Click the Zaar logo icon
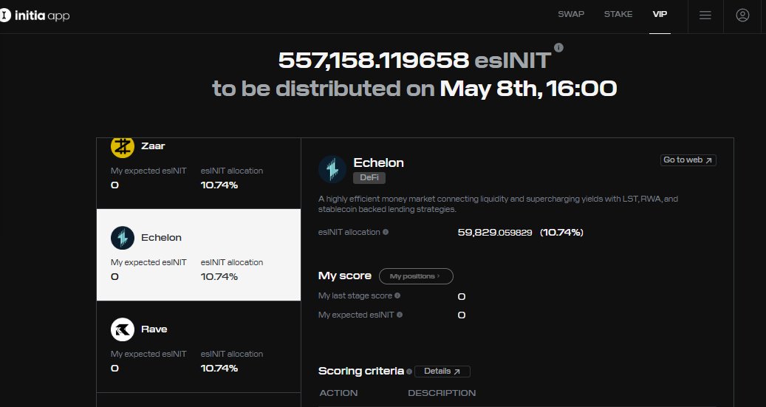Viewport: 766px width, 407px height. tap(122, 146)
